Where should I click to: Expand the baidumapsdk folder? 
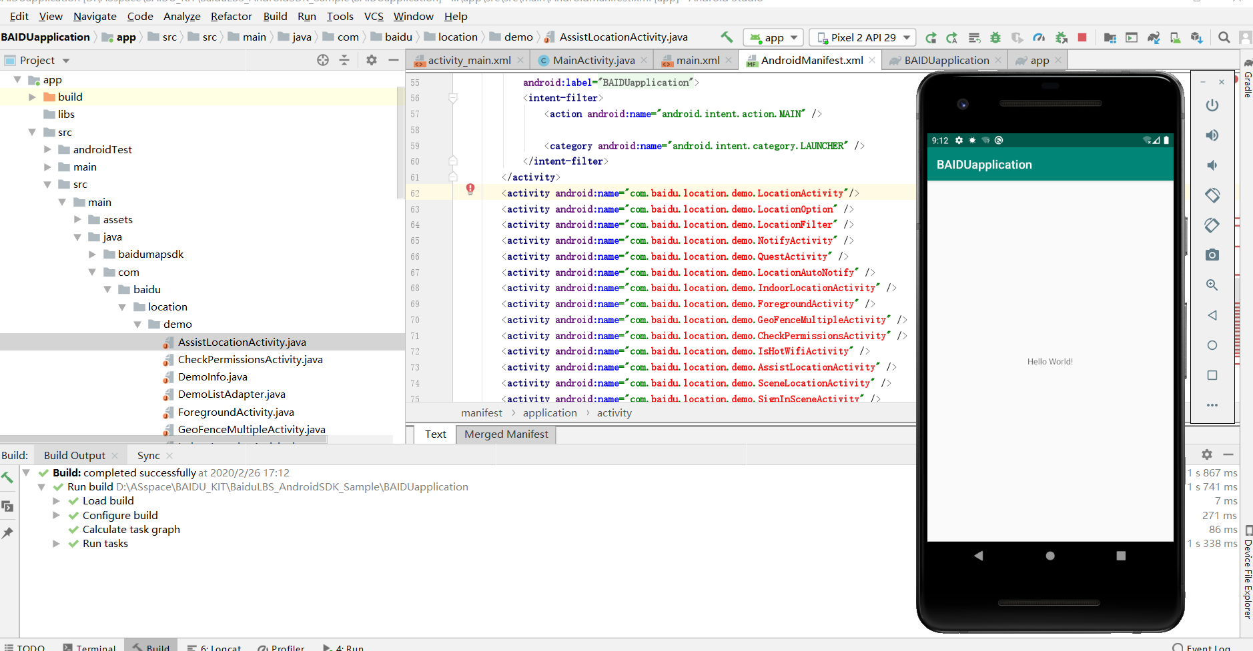click(92, 255)
